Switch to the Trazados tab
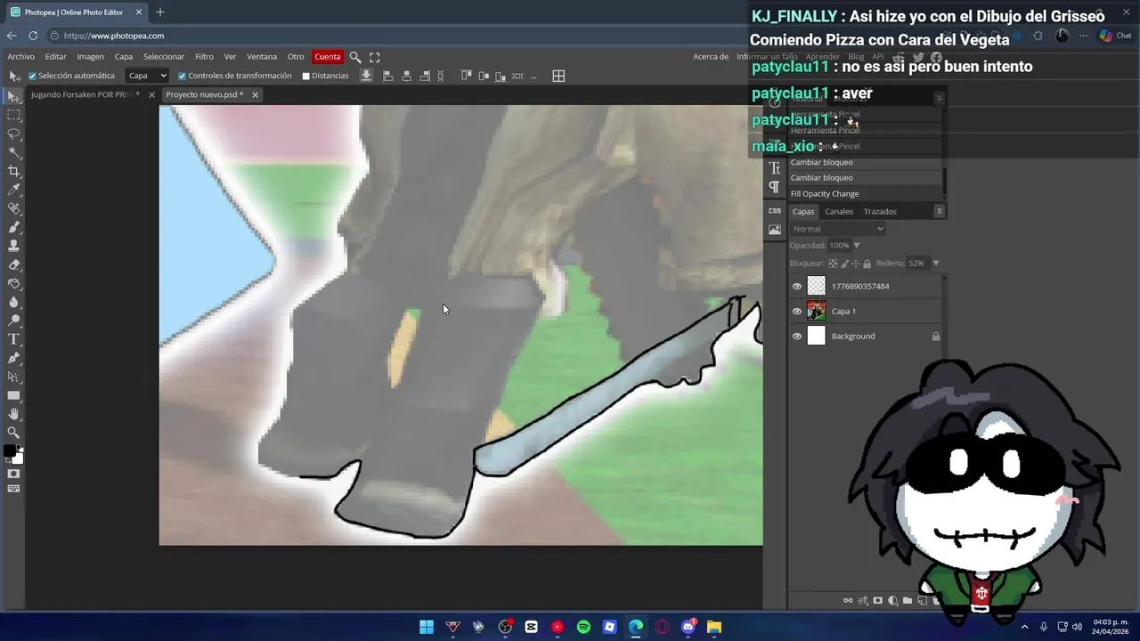Image resolution: width=1140 pixels, height=641 pixels. point(880,212)
